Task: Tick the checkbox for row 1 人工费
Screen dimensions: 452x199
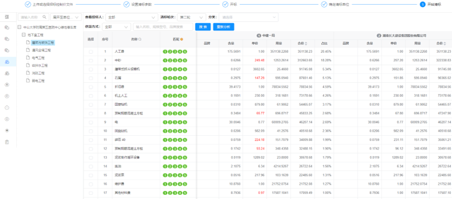Action: point(91,52)
